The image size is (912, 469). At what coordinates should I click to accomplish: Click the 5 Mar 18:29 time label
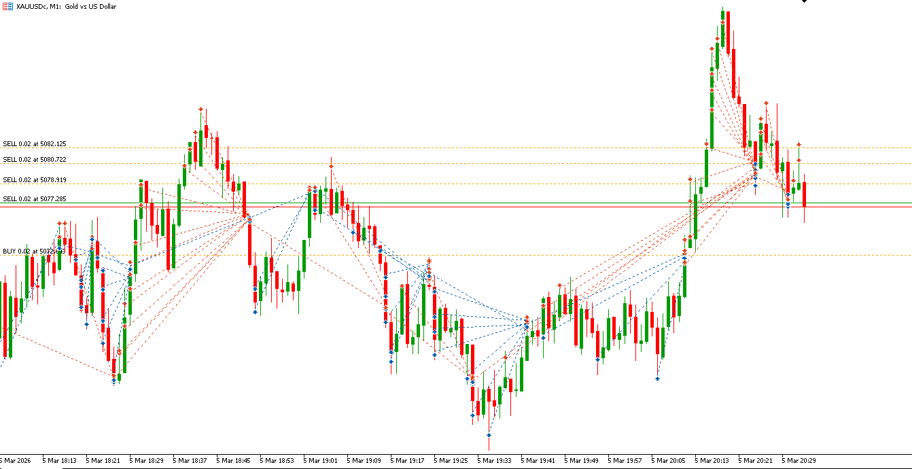click(x=146, y=460)
